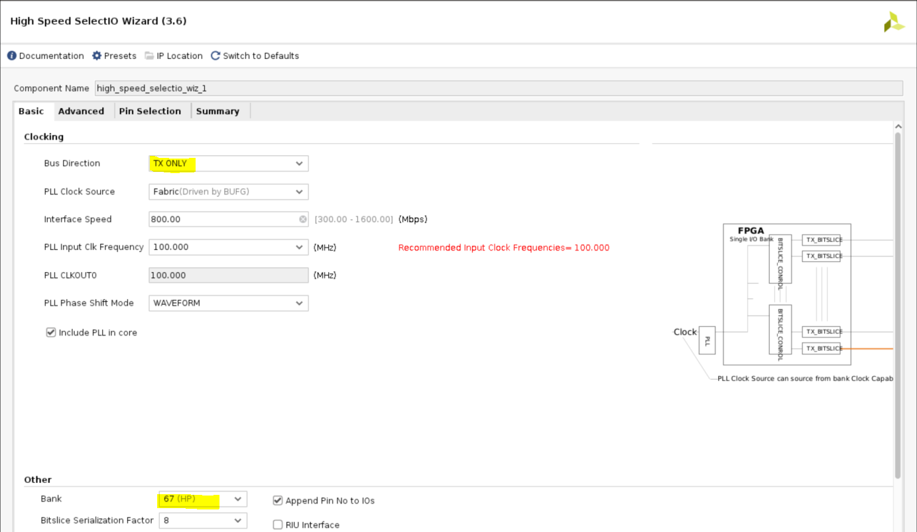
Task: Click the PLL block in the diagram
Action: click(x=707, y=341)
